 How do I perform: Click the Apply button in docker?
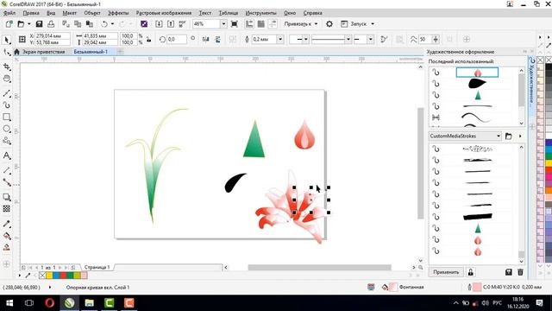(446, 272)
